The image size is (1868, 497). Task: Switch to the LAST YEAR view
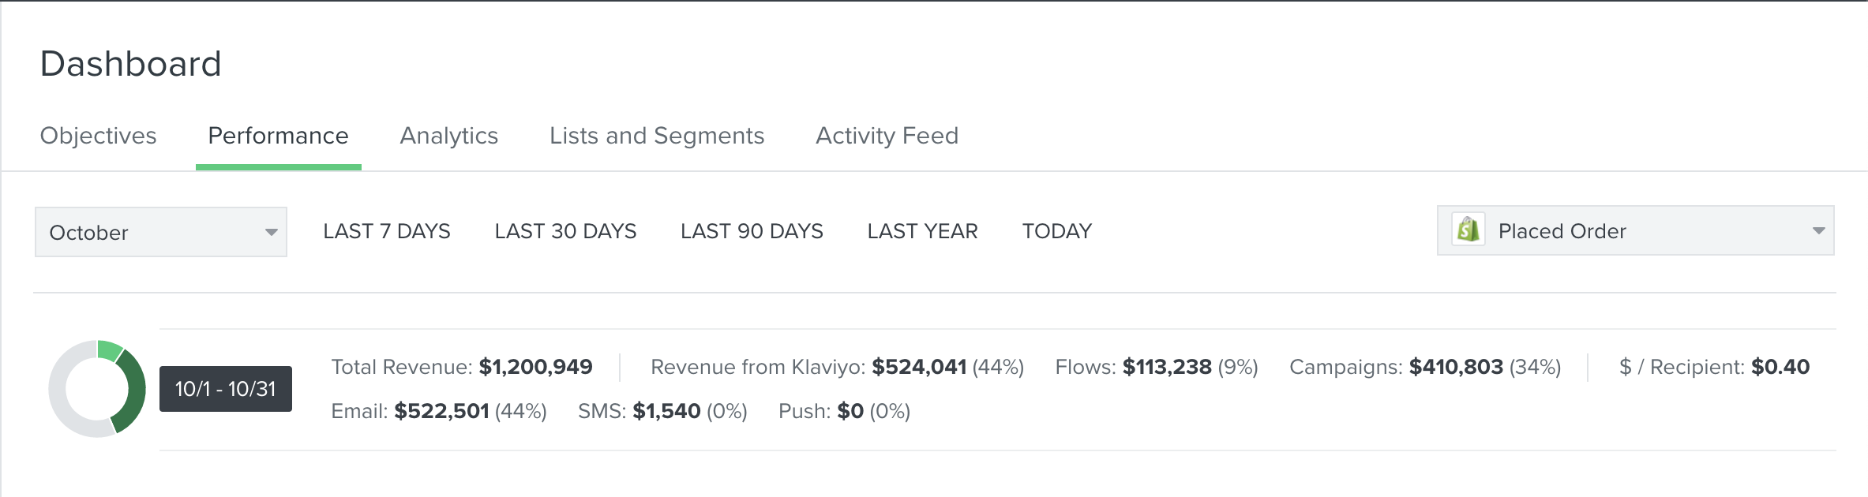tap(922, 231)
